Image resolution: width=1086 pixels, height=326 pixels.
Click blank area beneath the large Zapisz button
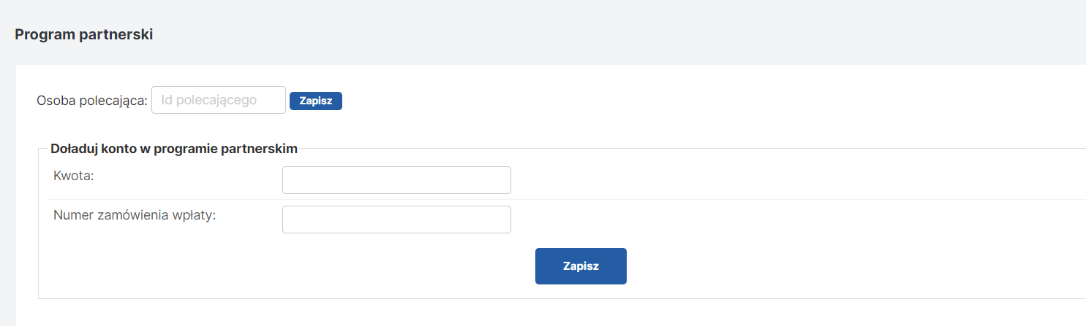pyautogui.click(x=581, y=291)
